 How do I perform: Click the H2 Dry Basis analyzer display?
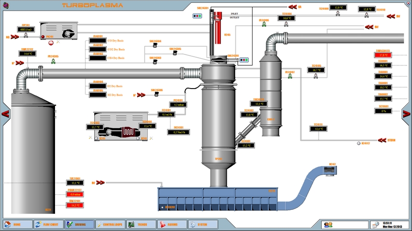(98, 95)
